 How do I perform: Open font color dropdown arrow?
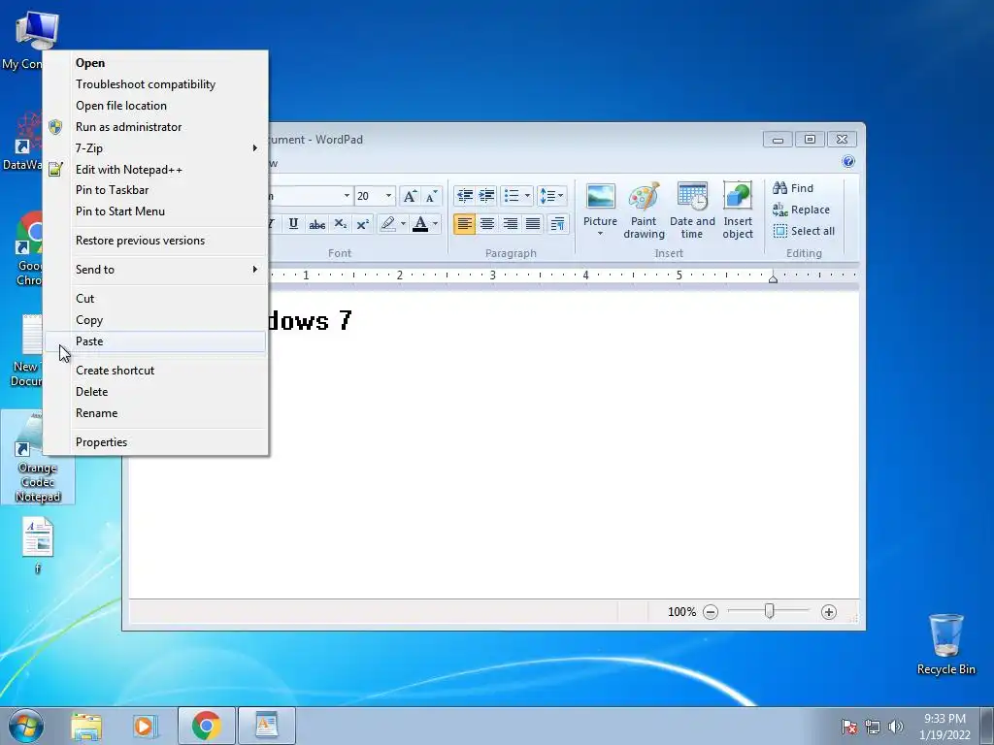point(435,224)
